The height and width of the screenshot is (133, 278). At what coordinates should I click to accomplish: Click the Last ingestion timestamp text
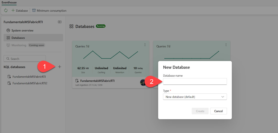pos(89,85)
